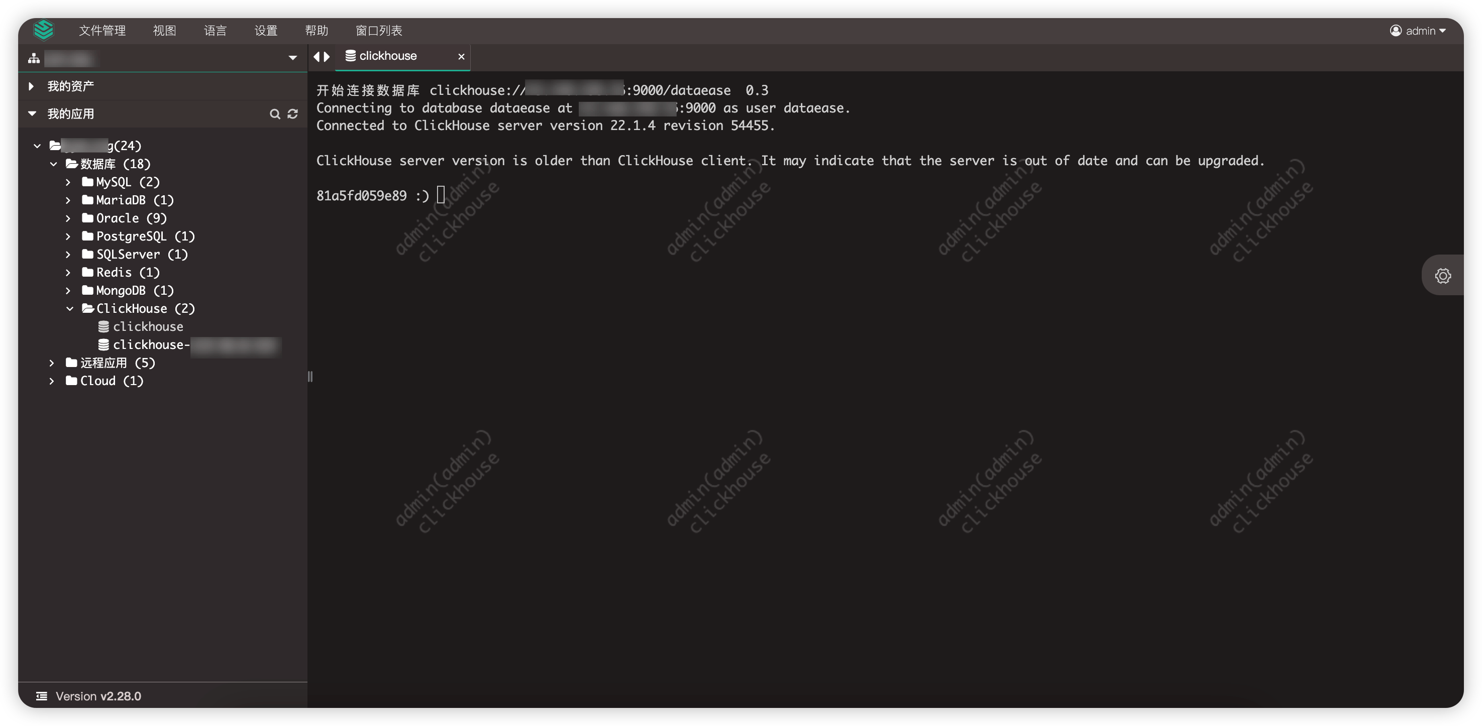
Task: Click the topology icon beside the workspace selector
Action: click(34, 58)
